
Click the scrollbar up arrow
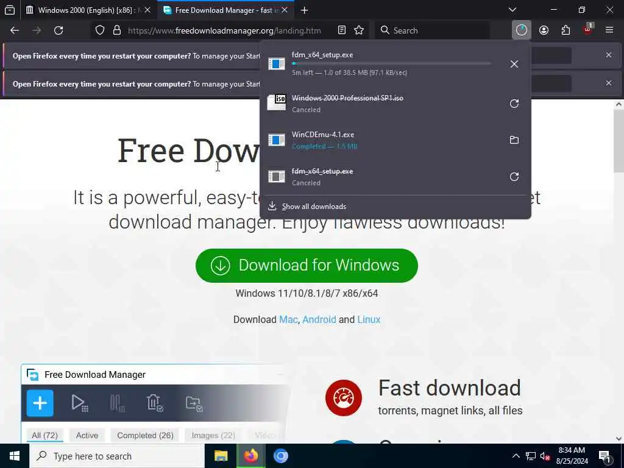pyautogui.click(x=619, y=104)
